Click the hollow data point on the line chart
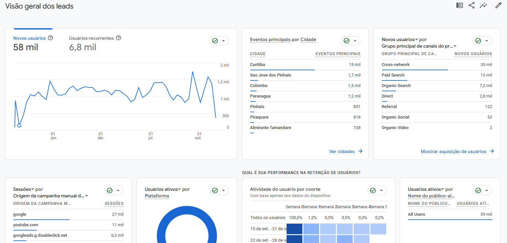This screenshot has width=507, height=243. coord(19,125)
